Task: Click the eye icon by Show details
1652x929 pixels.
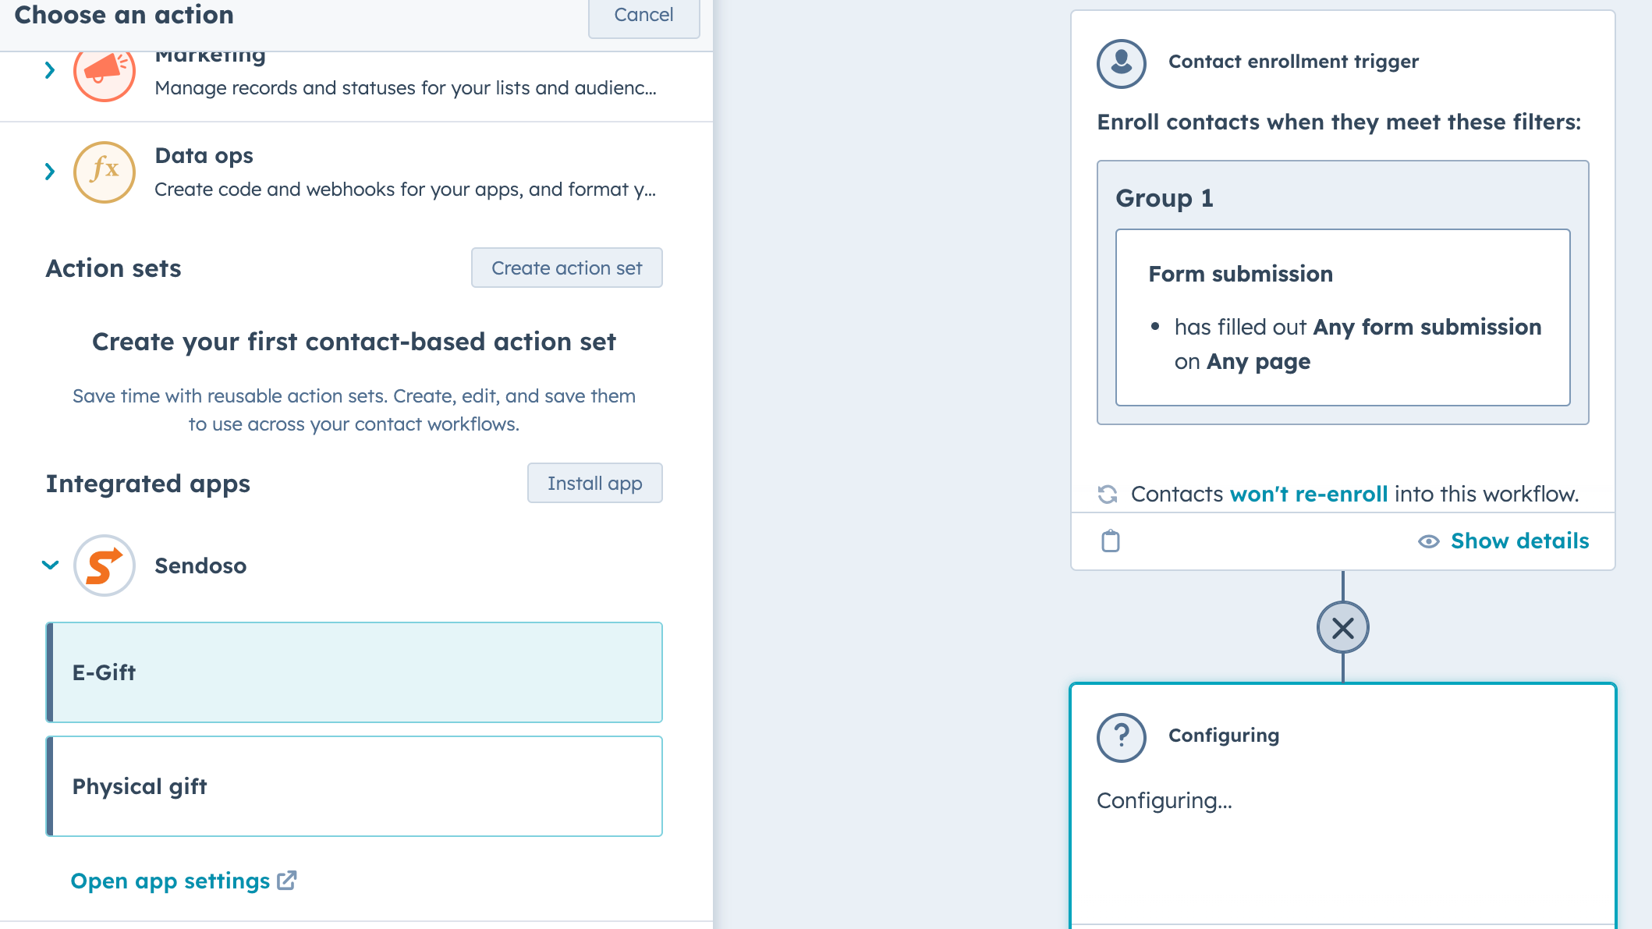Action: (1428, 541)
